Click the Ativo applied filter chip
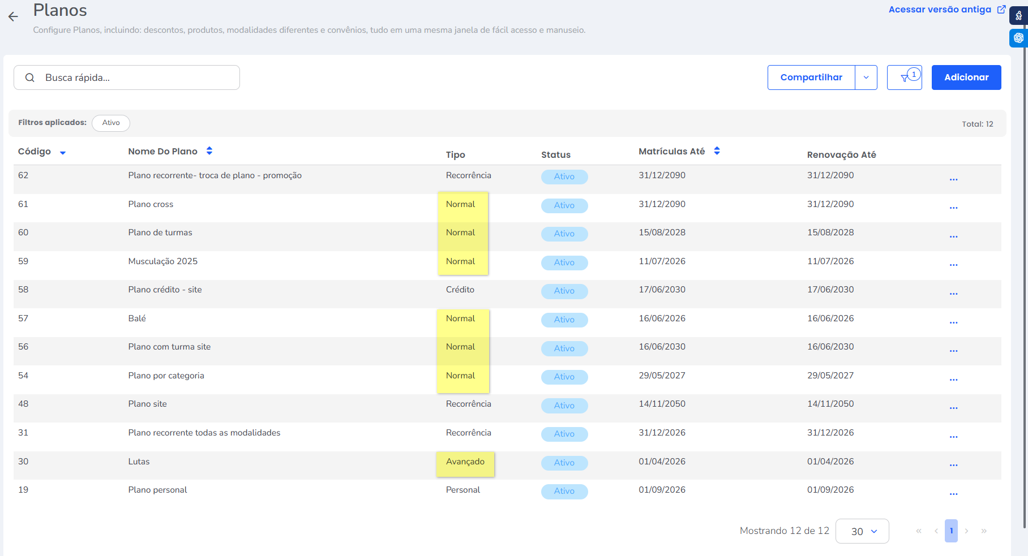The width and height of the screenshot is (1028, 556). [111, 123]
